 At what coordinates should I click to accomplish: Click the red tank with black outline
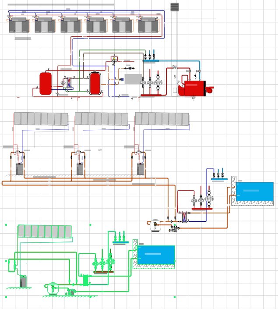pos(95,84)
